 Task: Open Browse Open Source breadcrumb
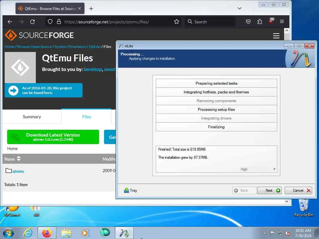pos(35,47)
